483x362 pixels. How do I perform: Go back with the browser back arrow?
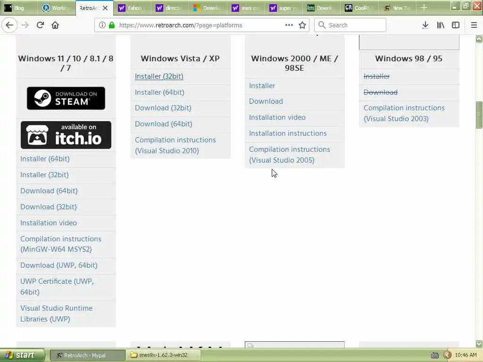pos(9,25)
